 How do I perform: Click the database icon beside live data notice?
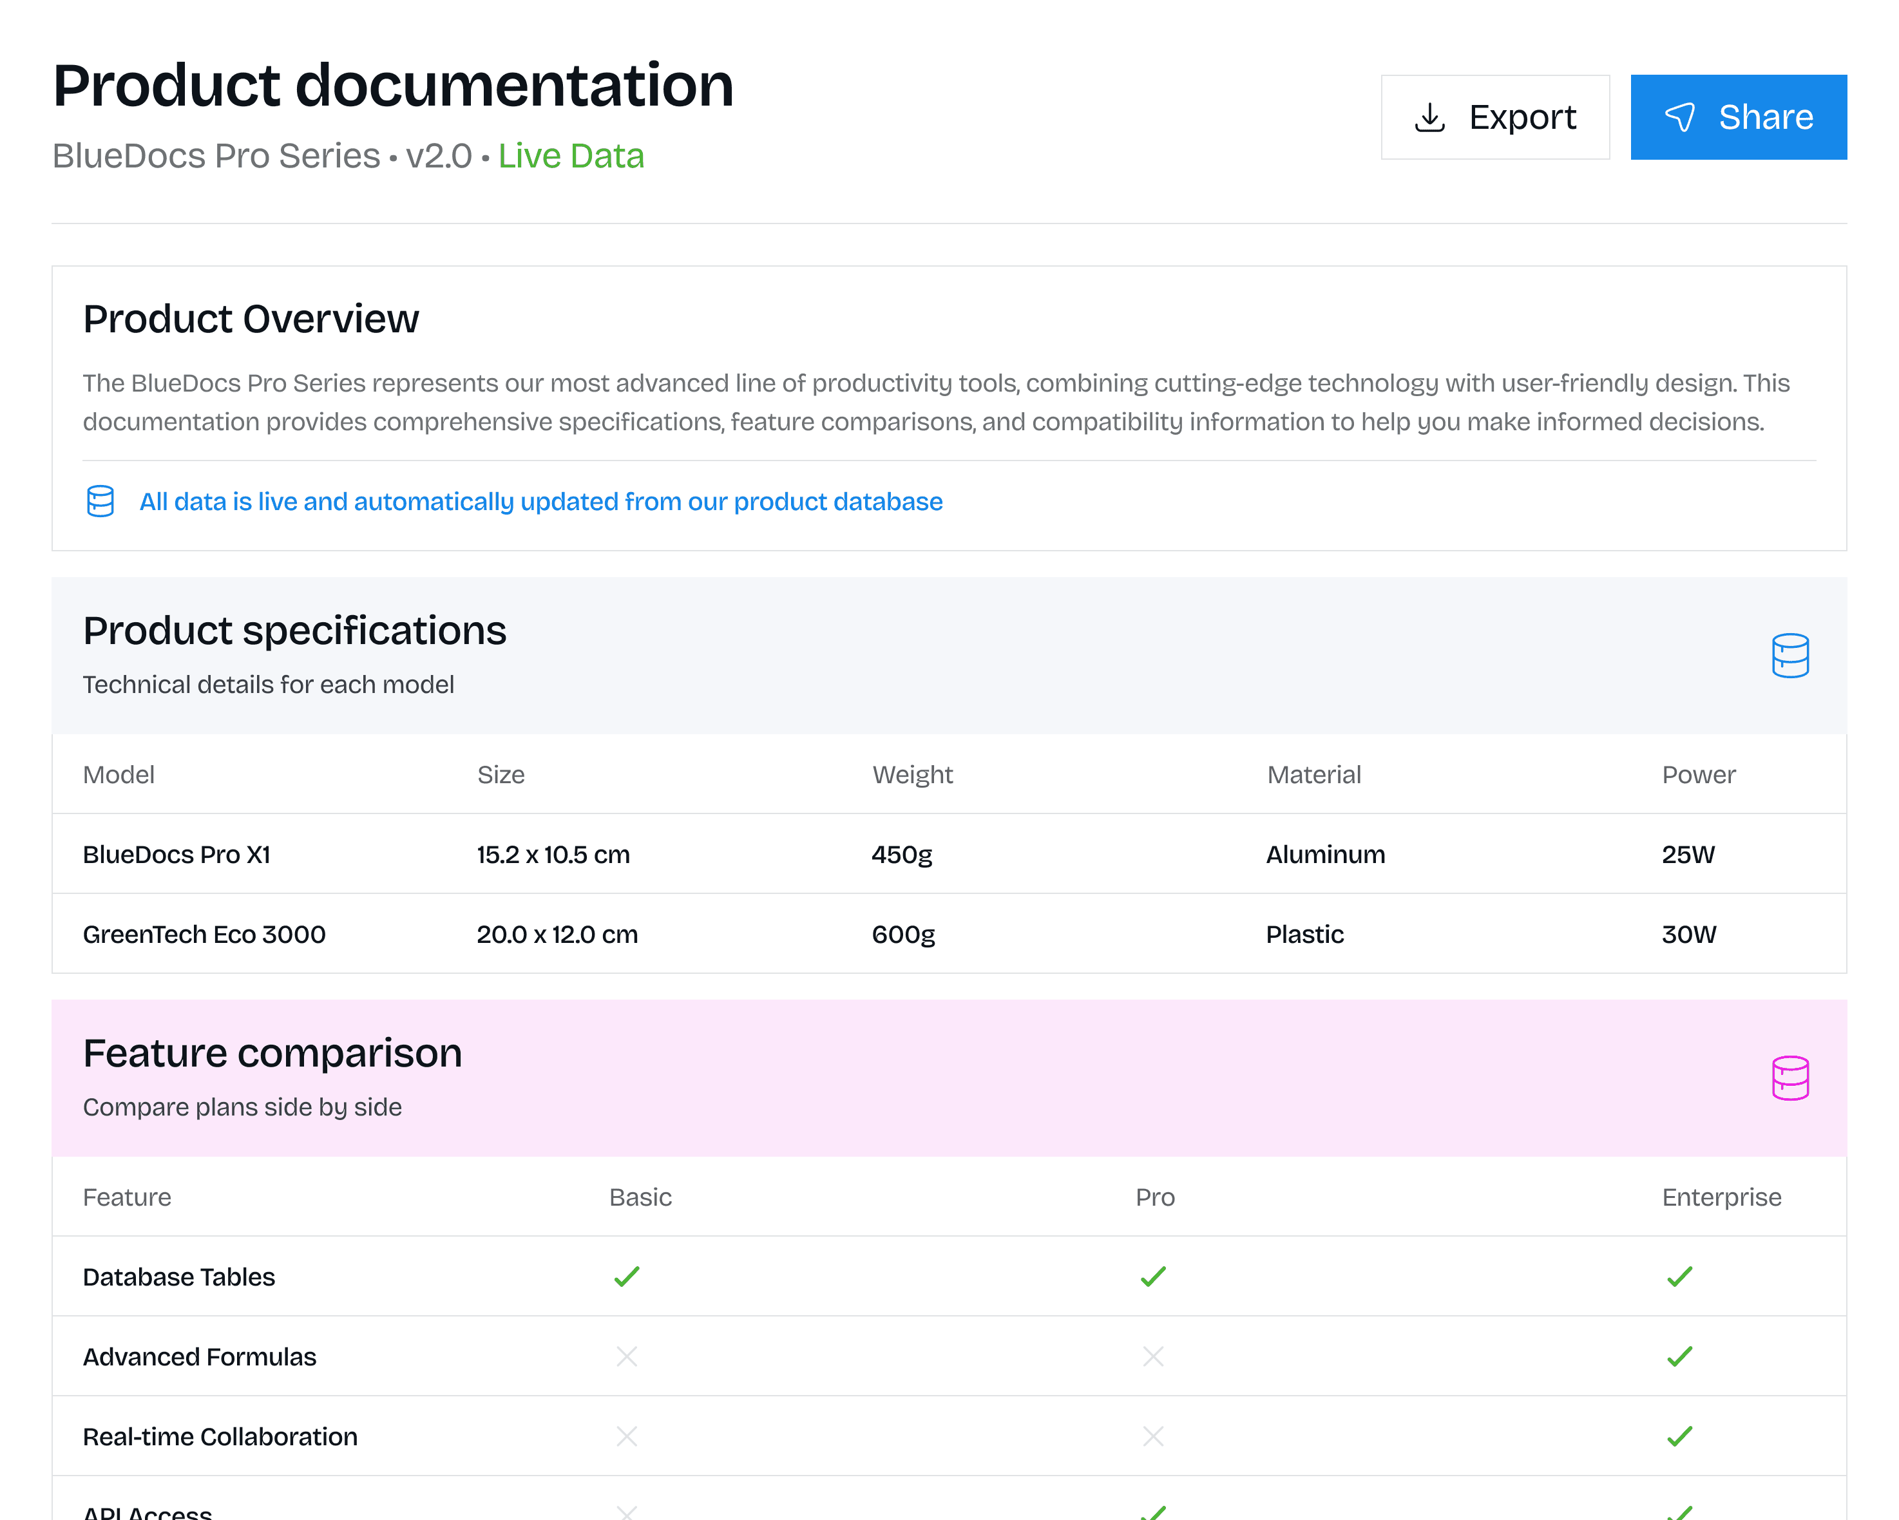(x=100, y=501)
